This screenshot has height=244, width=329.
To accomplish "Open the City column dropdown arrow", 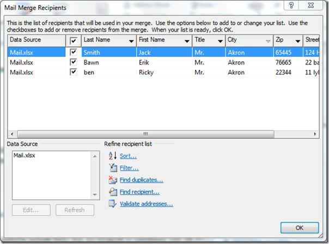I will pos(268,41).
